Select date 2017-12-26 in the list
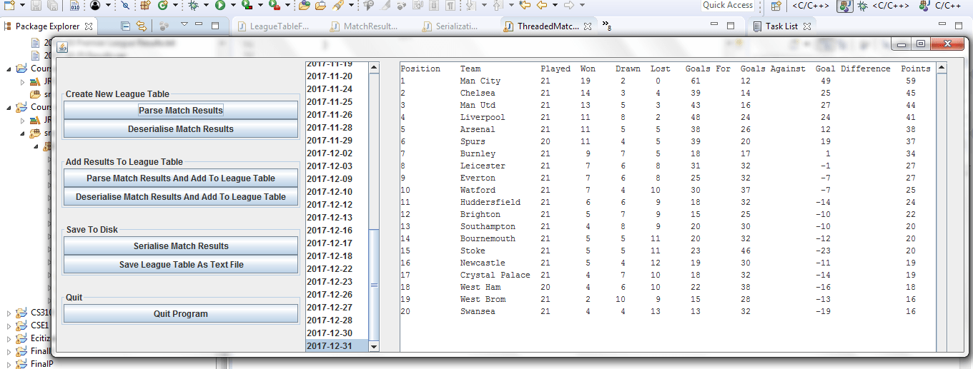Image resolution: width=973 pixels, height=369 pixels. click(x=337, y=295)
